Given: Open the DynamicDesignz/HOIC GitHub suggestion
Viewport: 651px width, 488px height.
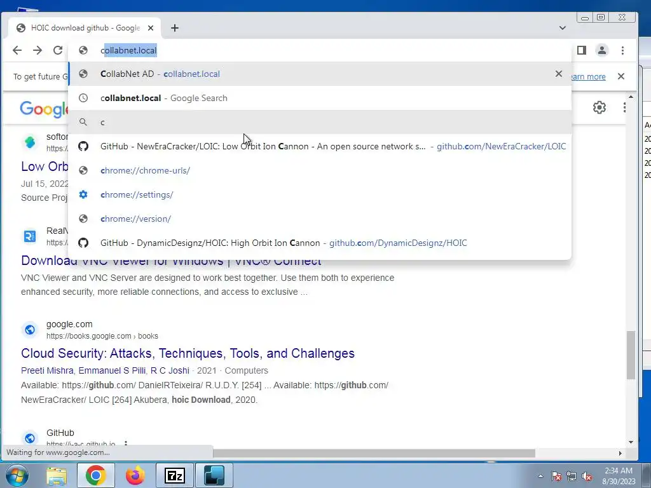Looking at the screenshot, I should point(320,243).
